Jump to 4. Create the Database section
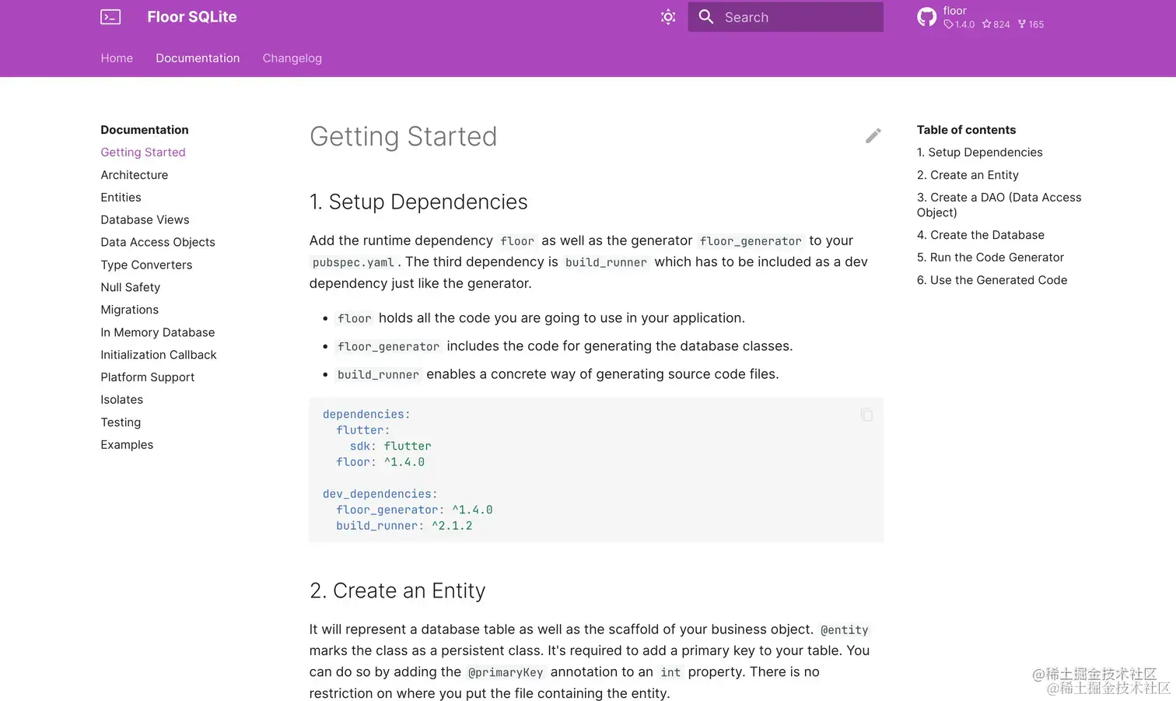The height and width of the screenshot is (701, 1176). click(981, 235)
